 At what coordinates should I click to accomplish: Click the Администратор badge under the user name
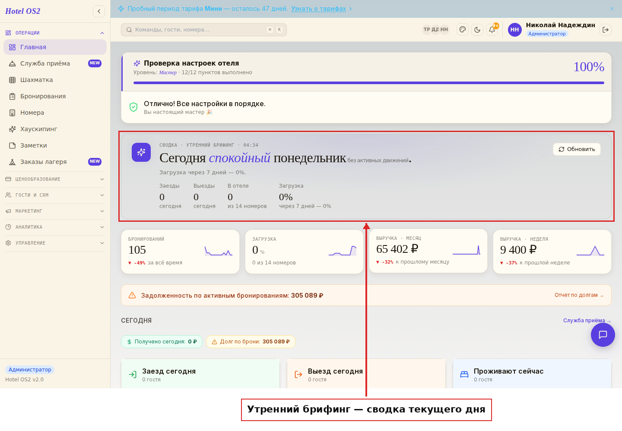click(x=547, y=34)
